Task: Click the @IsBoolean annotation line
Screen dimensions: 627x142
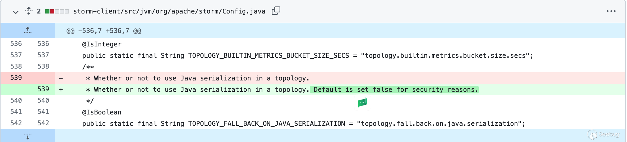Action: 102,112
